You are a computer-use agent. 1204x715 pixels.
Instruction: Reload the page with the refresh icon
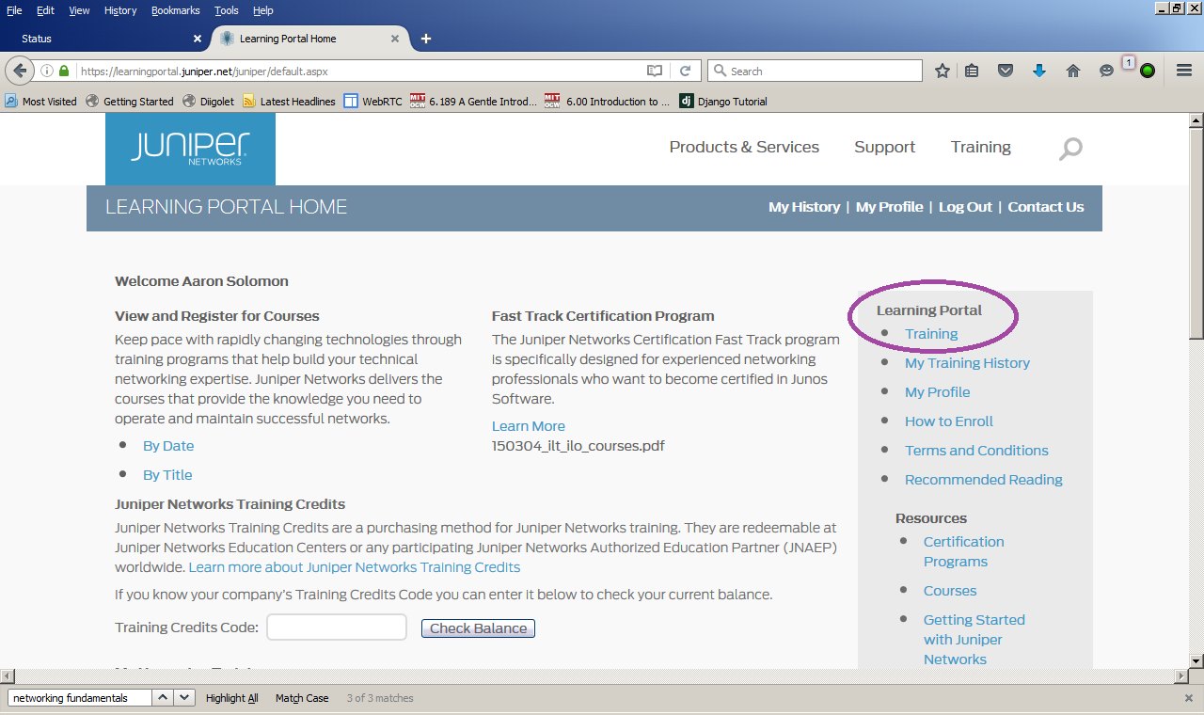click(x=686, y=71)
